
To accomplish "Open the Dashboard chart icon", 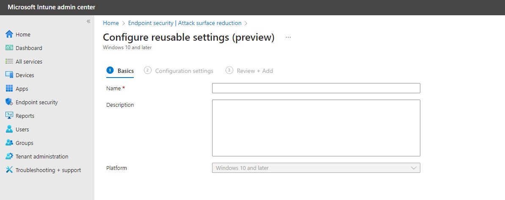I will pyautogui.click(x=9, y=48).
